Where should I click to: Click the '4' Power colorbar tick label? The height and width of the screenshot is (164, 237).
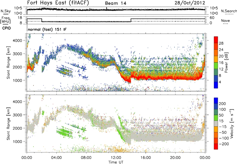tap(220, 82)
